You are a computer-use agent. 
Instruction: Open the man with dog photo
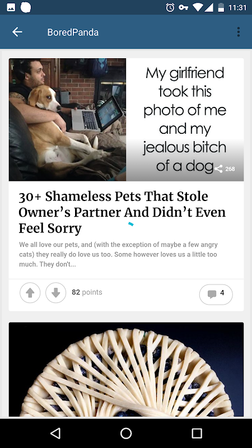(67, 119)
